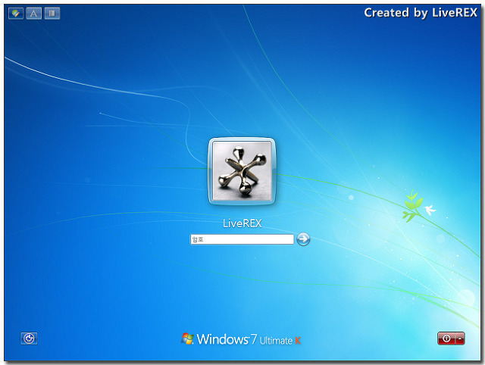Open the Ease of Access button
This screenshot has width=485, height=365.
click(29, 338)
